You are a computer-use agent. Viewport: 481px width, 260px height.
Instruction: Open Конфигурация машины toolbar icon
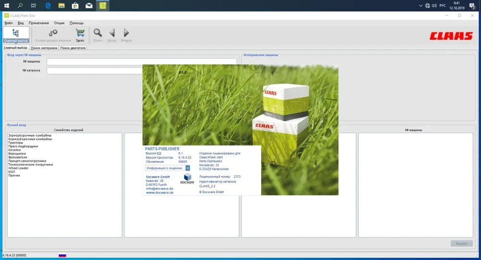click(53, 35)
